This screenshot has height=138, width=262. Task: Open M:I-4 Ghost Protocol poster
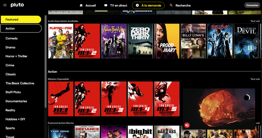pyautogui.click(x=140, y=99)
